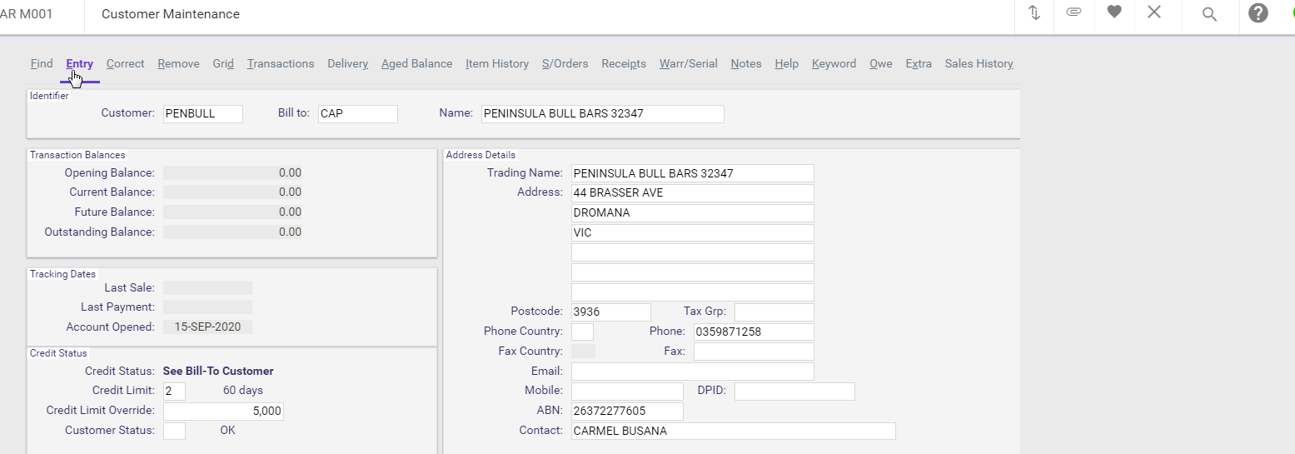Click the Trading Name input field
Viewport: 1295px width, 454px height.
coord(693,173)
